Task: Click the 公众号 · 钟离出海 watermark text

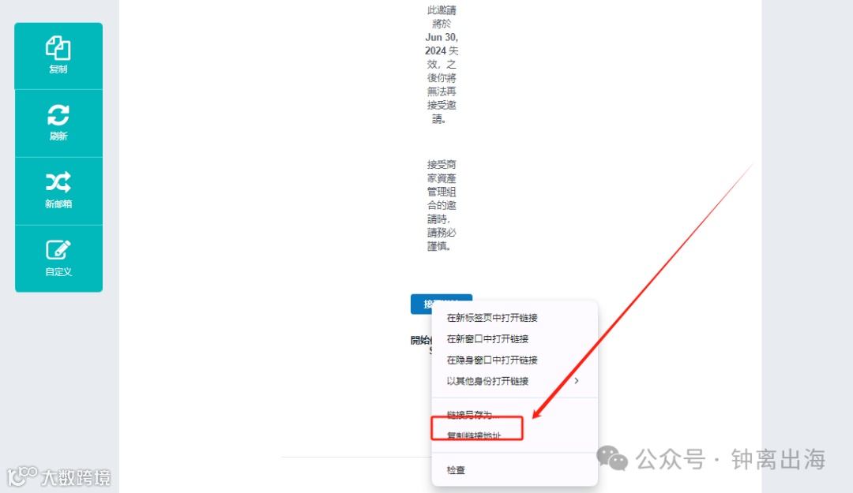Action: click(x=730, y=459)
